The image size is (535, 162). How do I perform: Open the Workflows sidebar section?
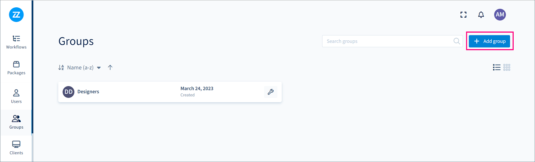[16, 42]
